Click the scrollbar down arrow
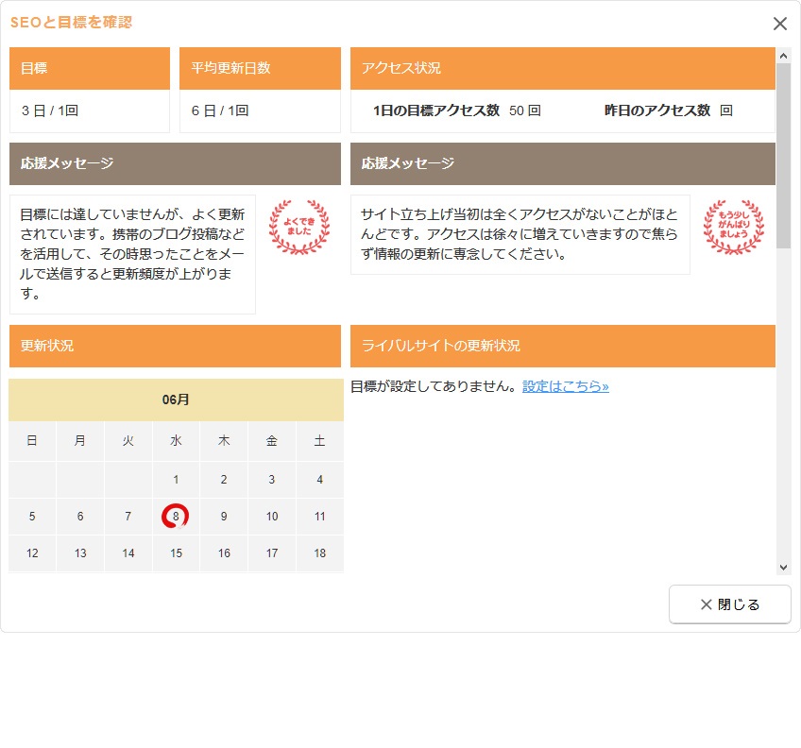The height and width of the screenshot is (748, 801). (x=783, y=567)
